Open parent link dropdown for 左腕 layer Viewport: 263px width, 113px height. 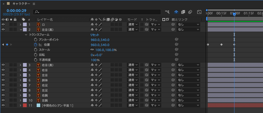188,100
